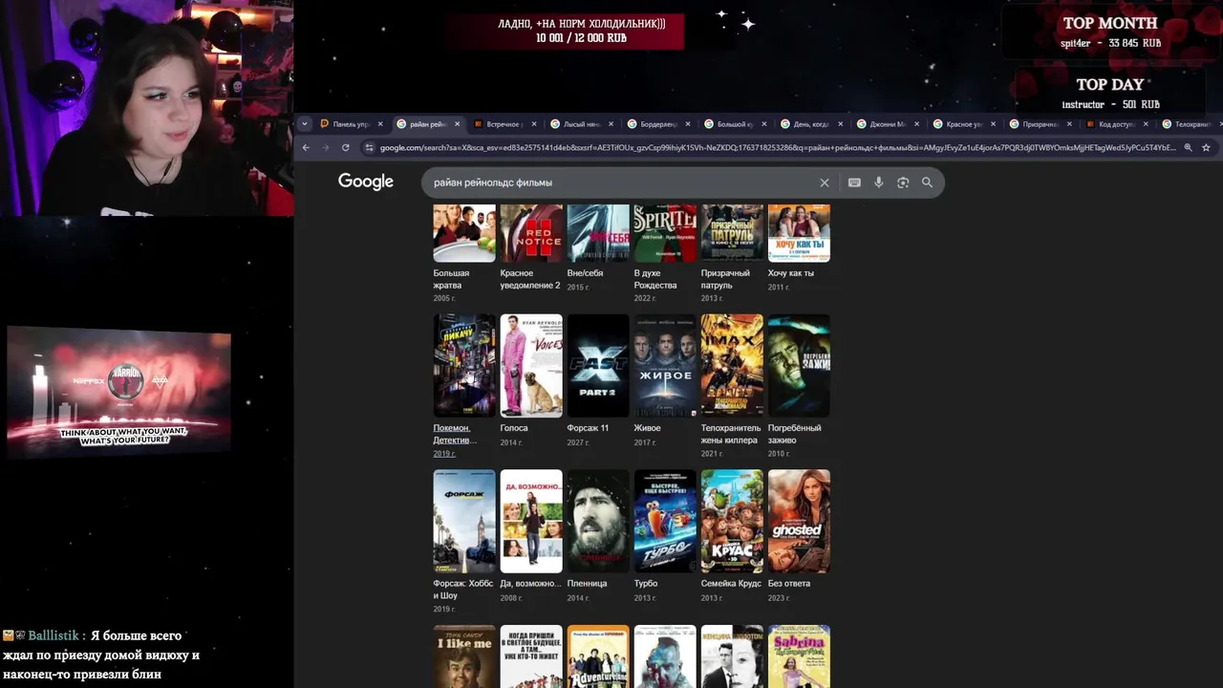Select the 'Adventureland' poster in bottom row
This screenshot has height=688, width=1223.
tap(598, 656)
